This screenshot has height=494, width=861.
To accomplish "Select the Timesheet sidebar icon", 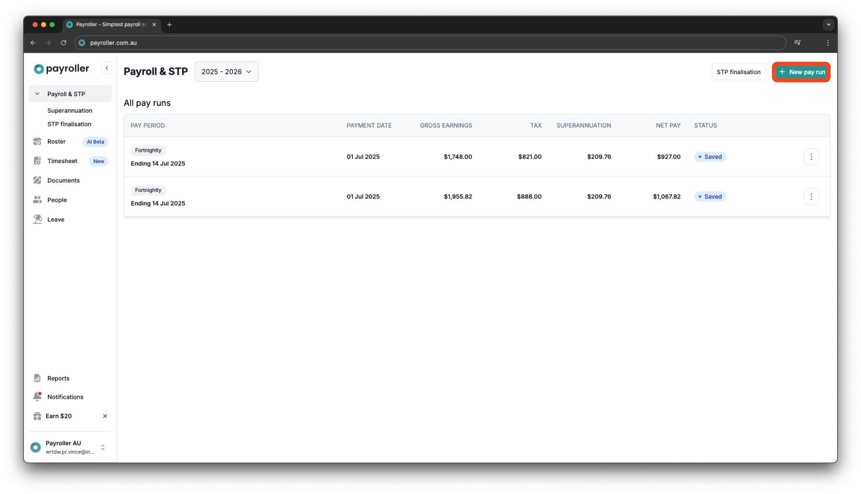I will point(38,161).
